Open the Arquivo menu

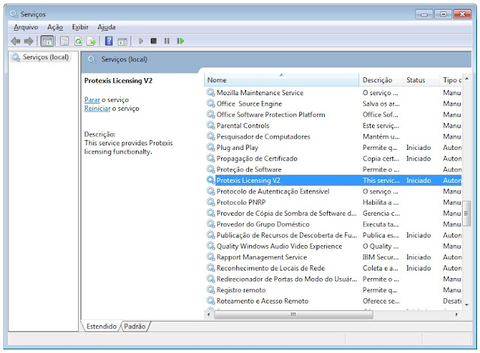[x=25, y=27]
